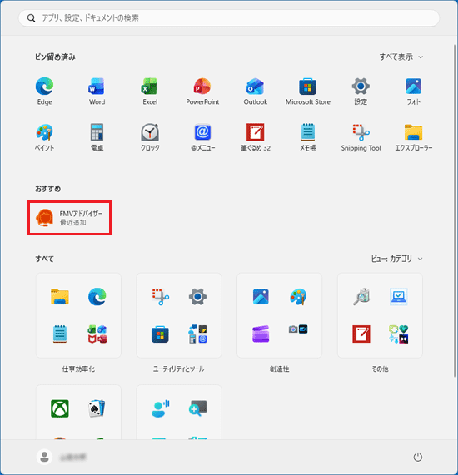Open Snipping Tool icon in ユーティリティとツール group

click(x=161, y=297)
